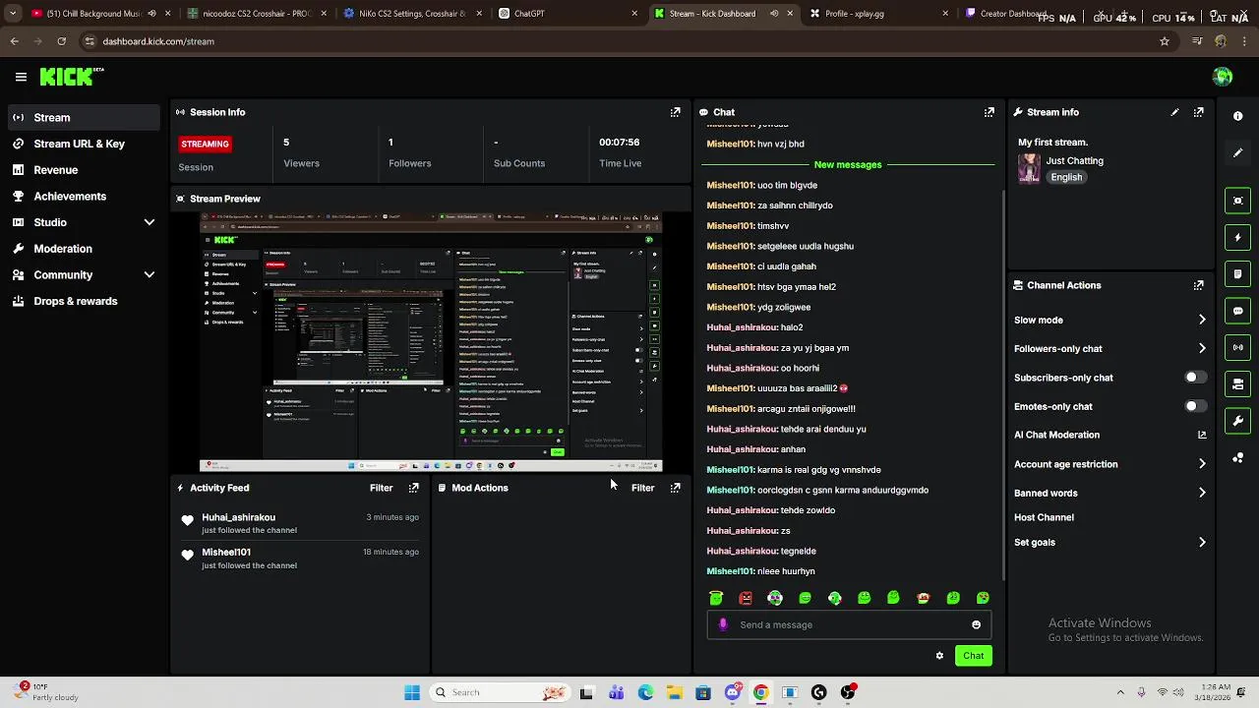Screen dimensions: 1259x708
Task: Open chat settings gear icon
Action: [939, 656]
